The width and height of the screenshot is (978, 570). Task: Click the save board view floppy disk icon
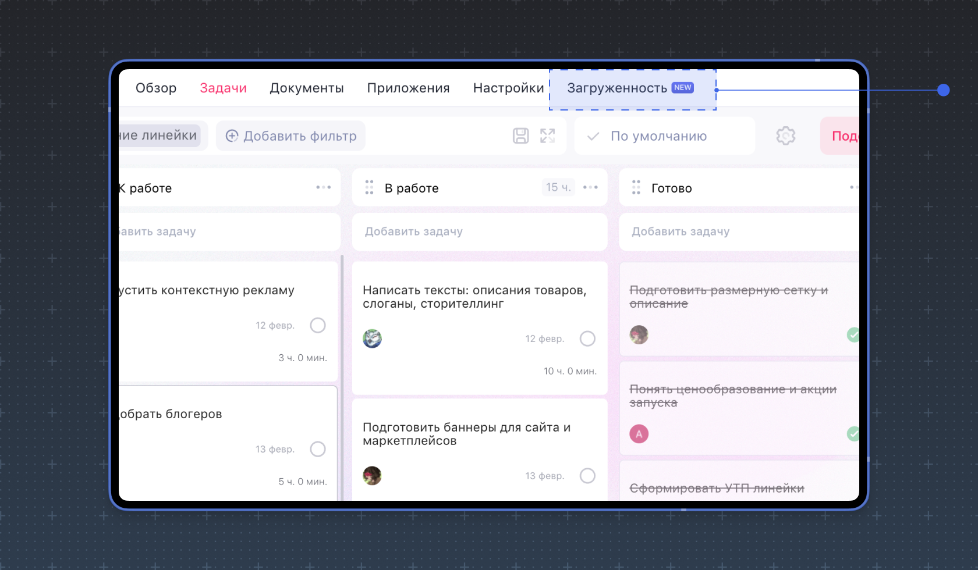click(520, 136)
